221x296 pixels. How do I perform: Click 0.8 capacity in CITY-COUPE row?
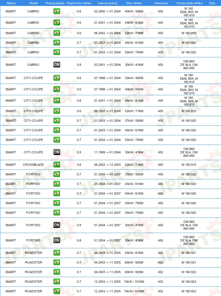tap(79, 152)
